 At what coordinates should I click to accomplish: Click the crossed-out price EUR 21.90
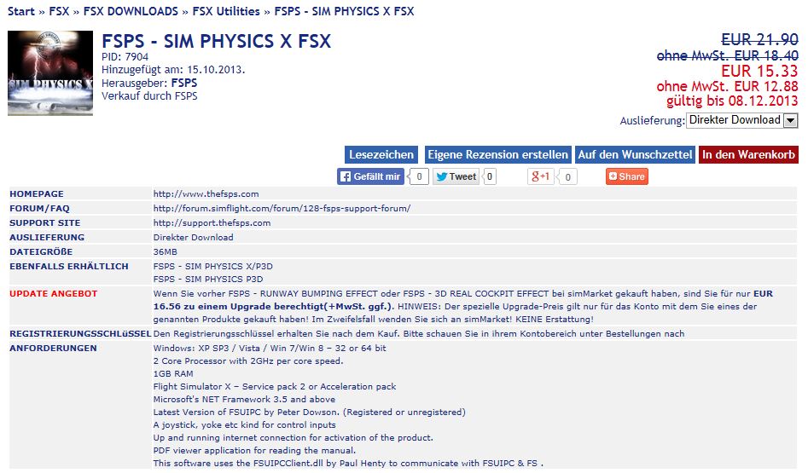759,40
